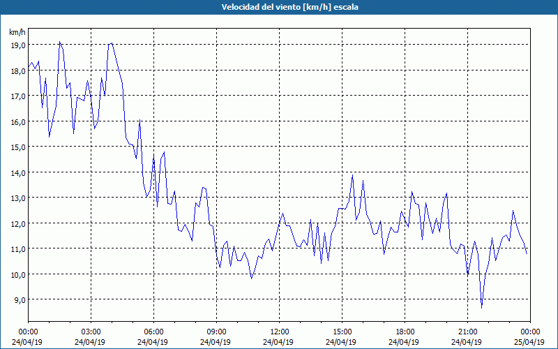Click the 10,0 y-axis label
Image resolution: width=558 pixels, height=349 pixels.
[18, 274]
